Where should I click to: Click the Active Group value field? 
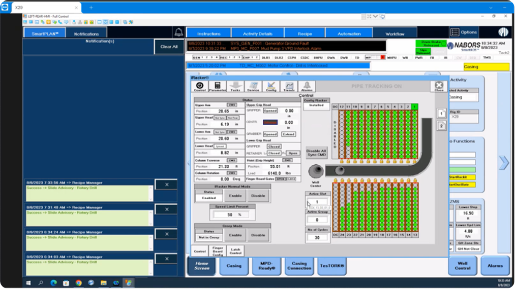coord(317,220)
